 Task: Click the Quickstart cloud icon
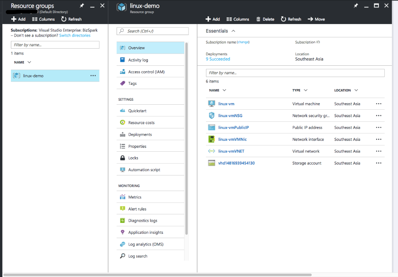point(122,110)
